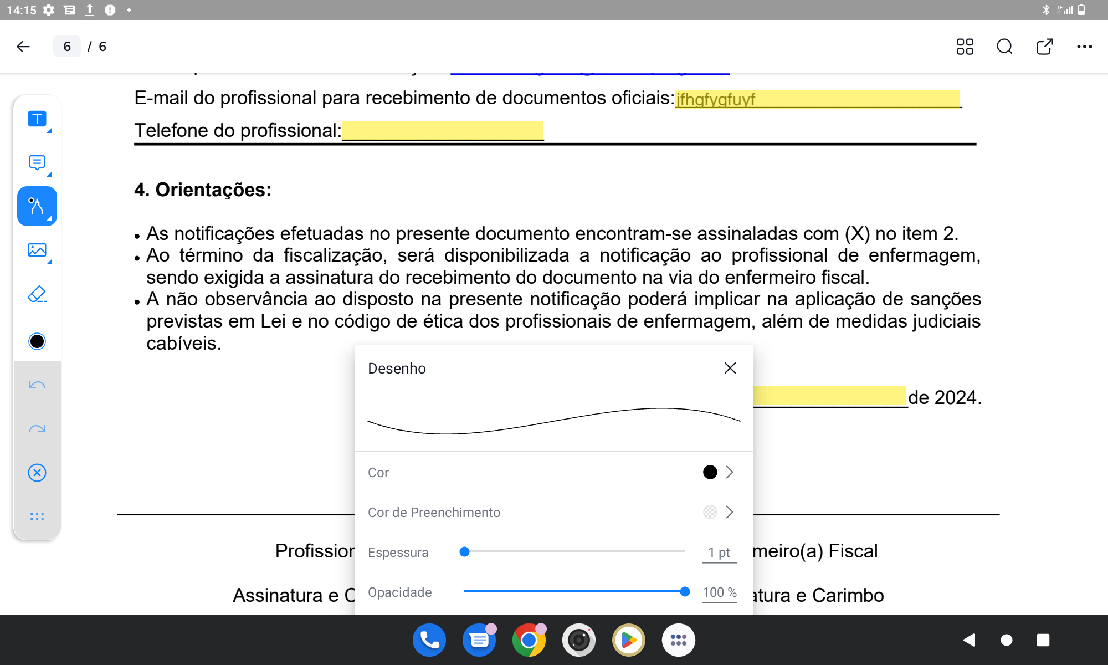Select the Comment note tool
Image resolution: width=1108 pixels, height=665 pixels.
[37, 162]
